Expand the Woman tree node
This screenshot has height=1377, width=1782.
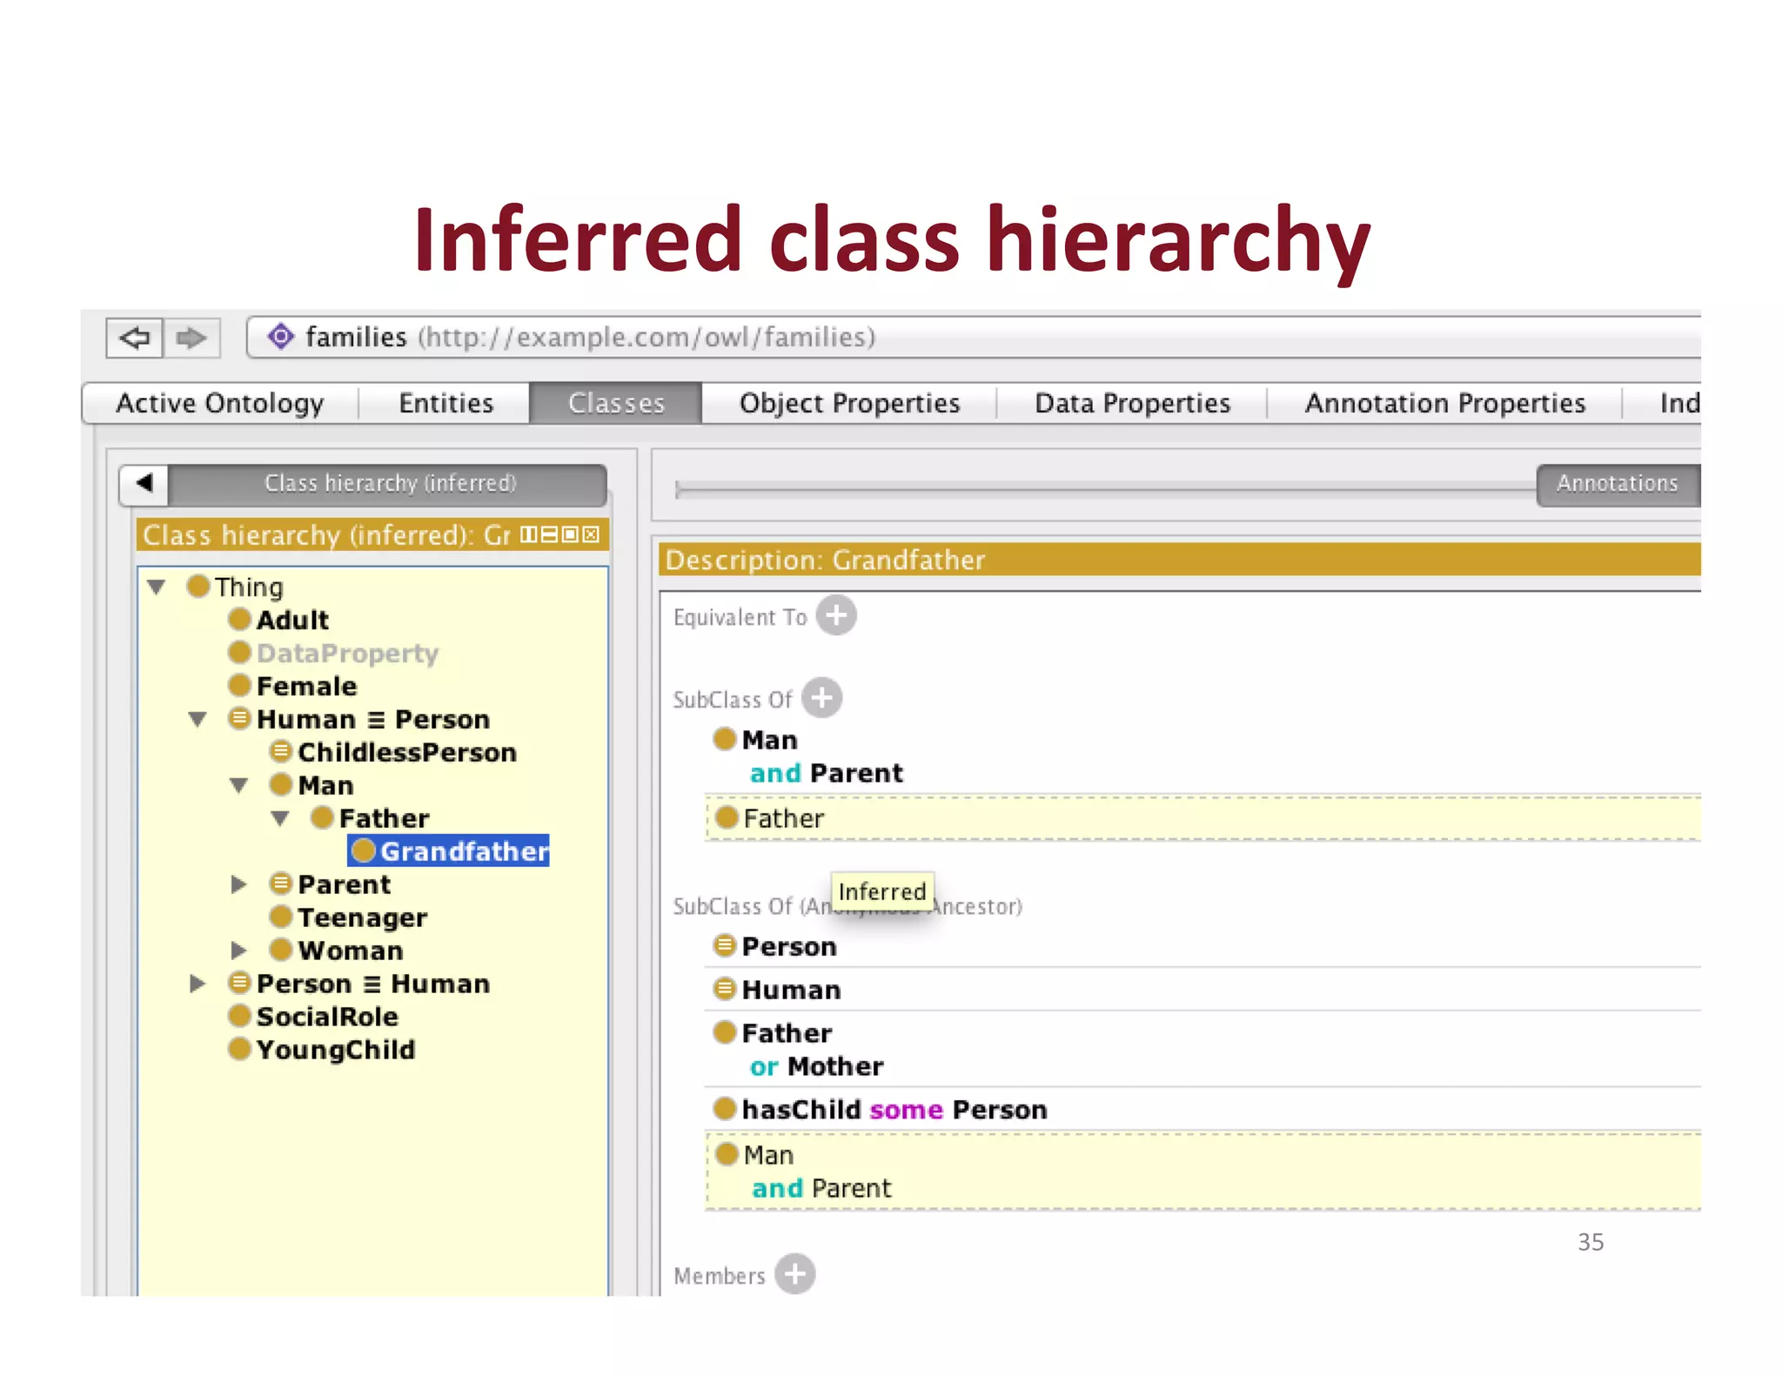point(239,950)
